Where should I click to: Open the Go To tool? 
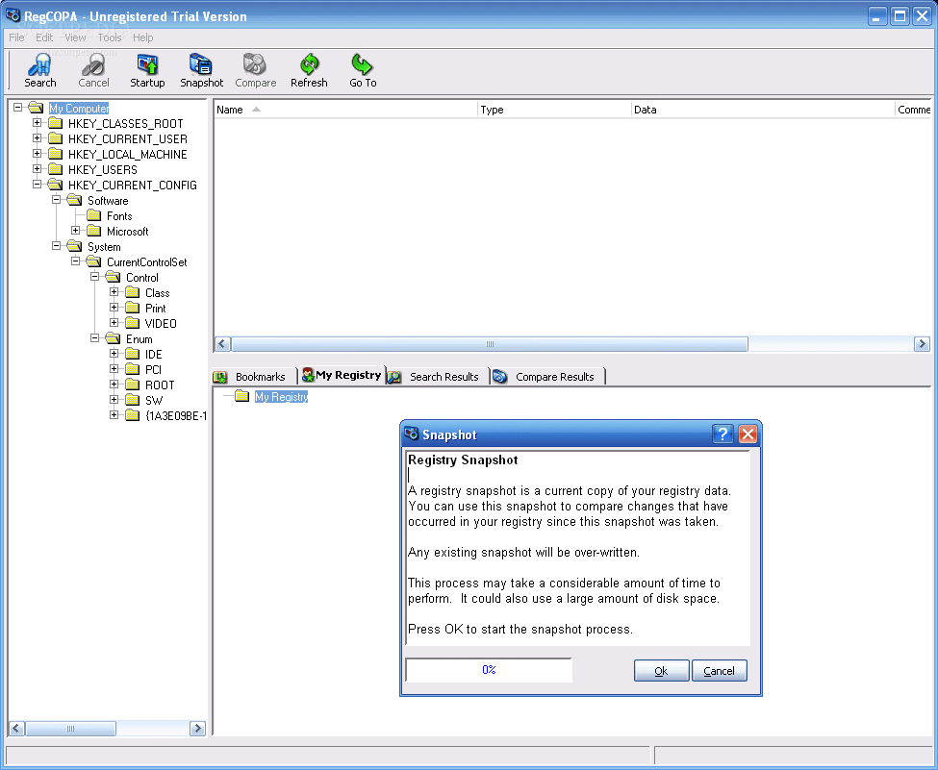(x=363, y=70)
